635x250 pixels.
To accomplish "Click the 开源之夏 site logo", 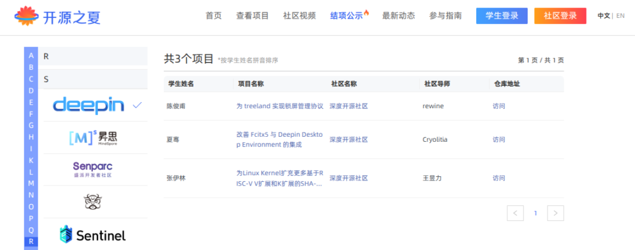I will [x=57, y=17].
